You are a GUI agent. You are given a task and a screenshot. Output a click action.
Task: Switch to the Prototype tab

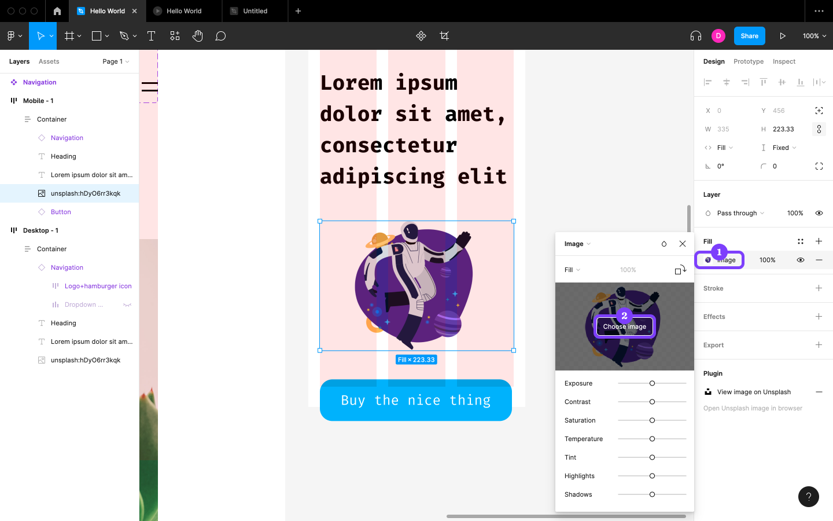click(x=748, y=61)
